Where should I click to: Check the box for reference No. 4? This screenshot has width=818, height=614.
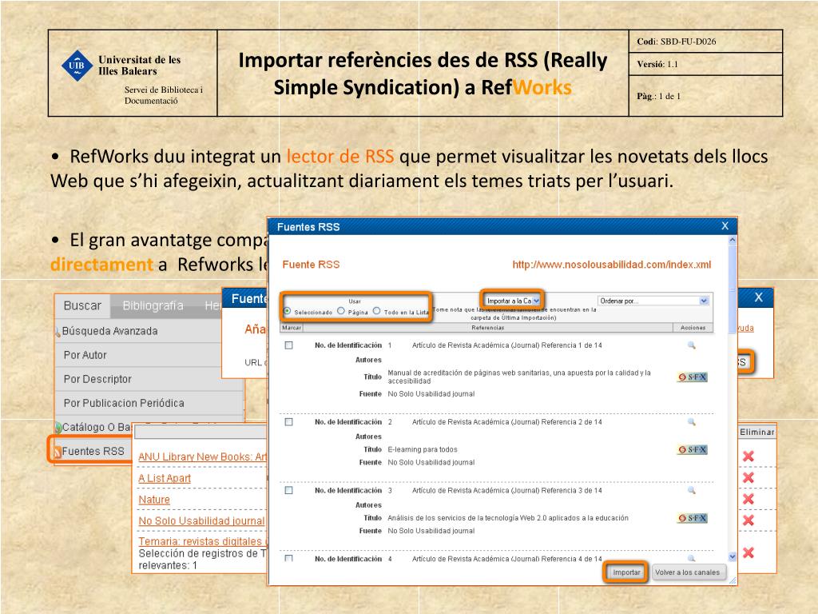pos(288,558)
